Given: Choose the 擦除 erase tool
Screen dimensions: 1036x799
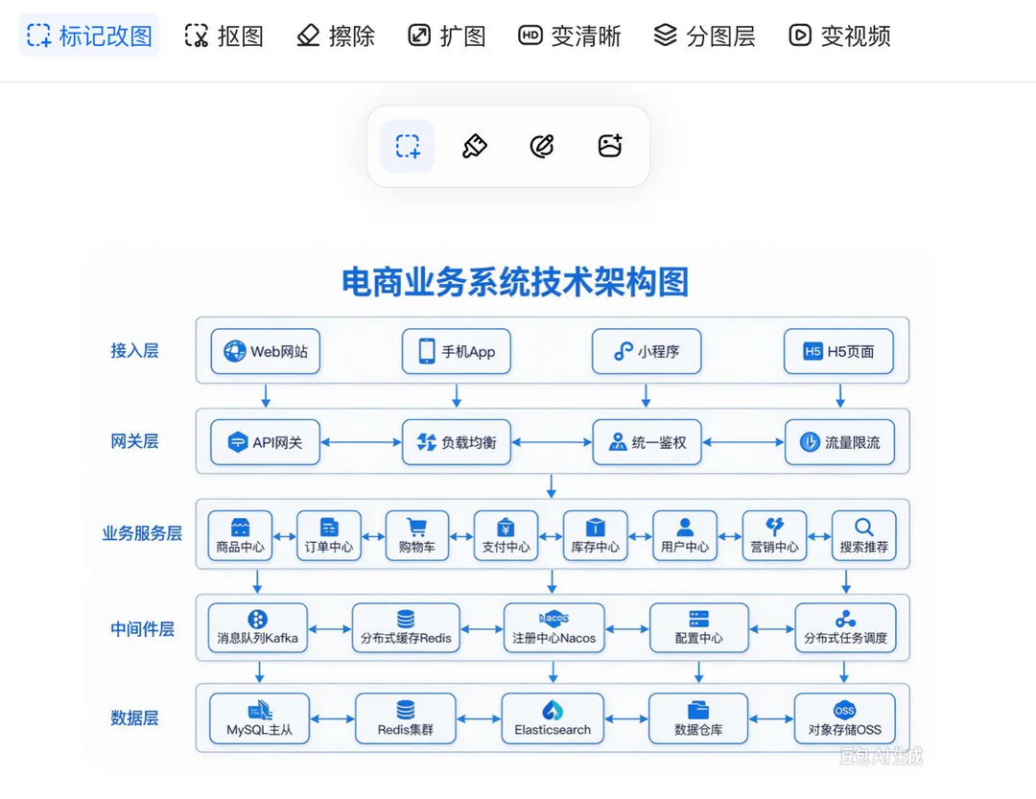Looking at the screenshot, I should click(336, 35).
